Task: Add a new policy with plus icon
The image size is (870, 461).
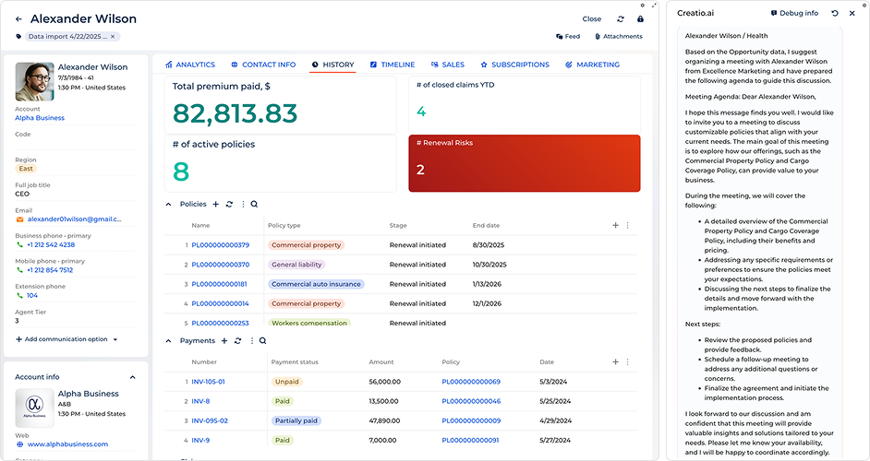Action: coord(216,205)
